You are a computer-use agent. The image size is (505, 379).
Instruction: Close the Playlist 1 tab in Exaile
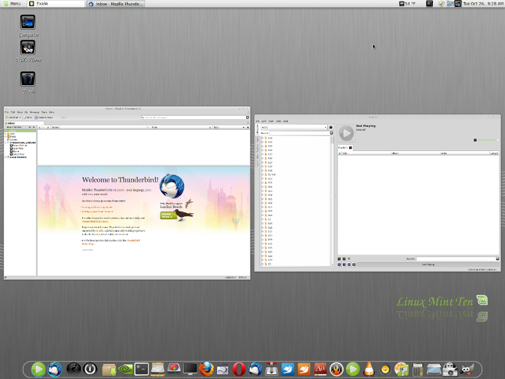point(350,147)
